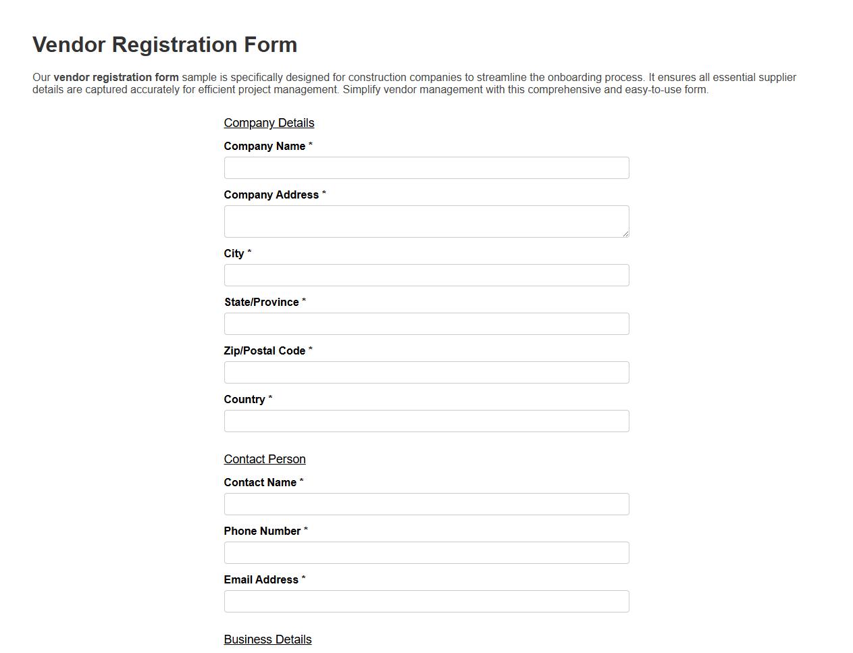Click the Zip/Postal Code input field
The height and width of the screenshot is (653, 853).
[x=426, y=372]
